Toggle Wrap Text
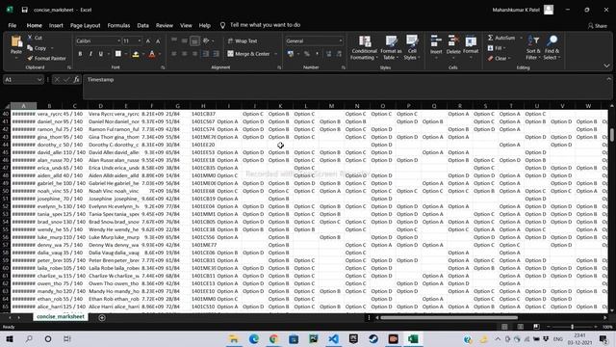 243,40
